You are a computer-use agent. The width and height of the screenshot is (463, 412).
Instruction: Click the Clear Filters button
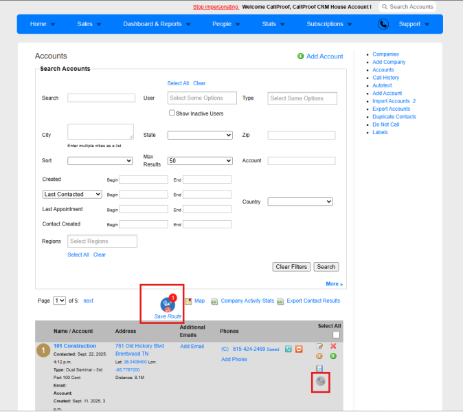coord(291,267)
